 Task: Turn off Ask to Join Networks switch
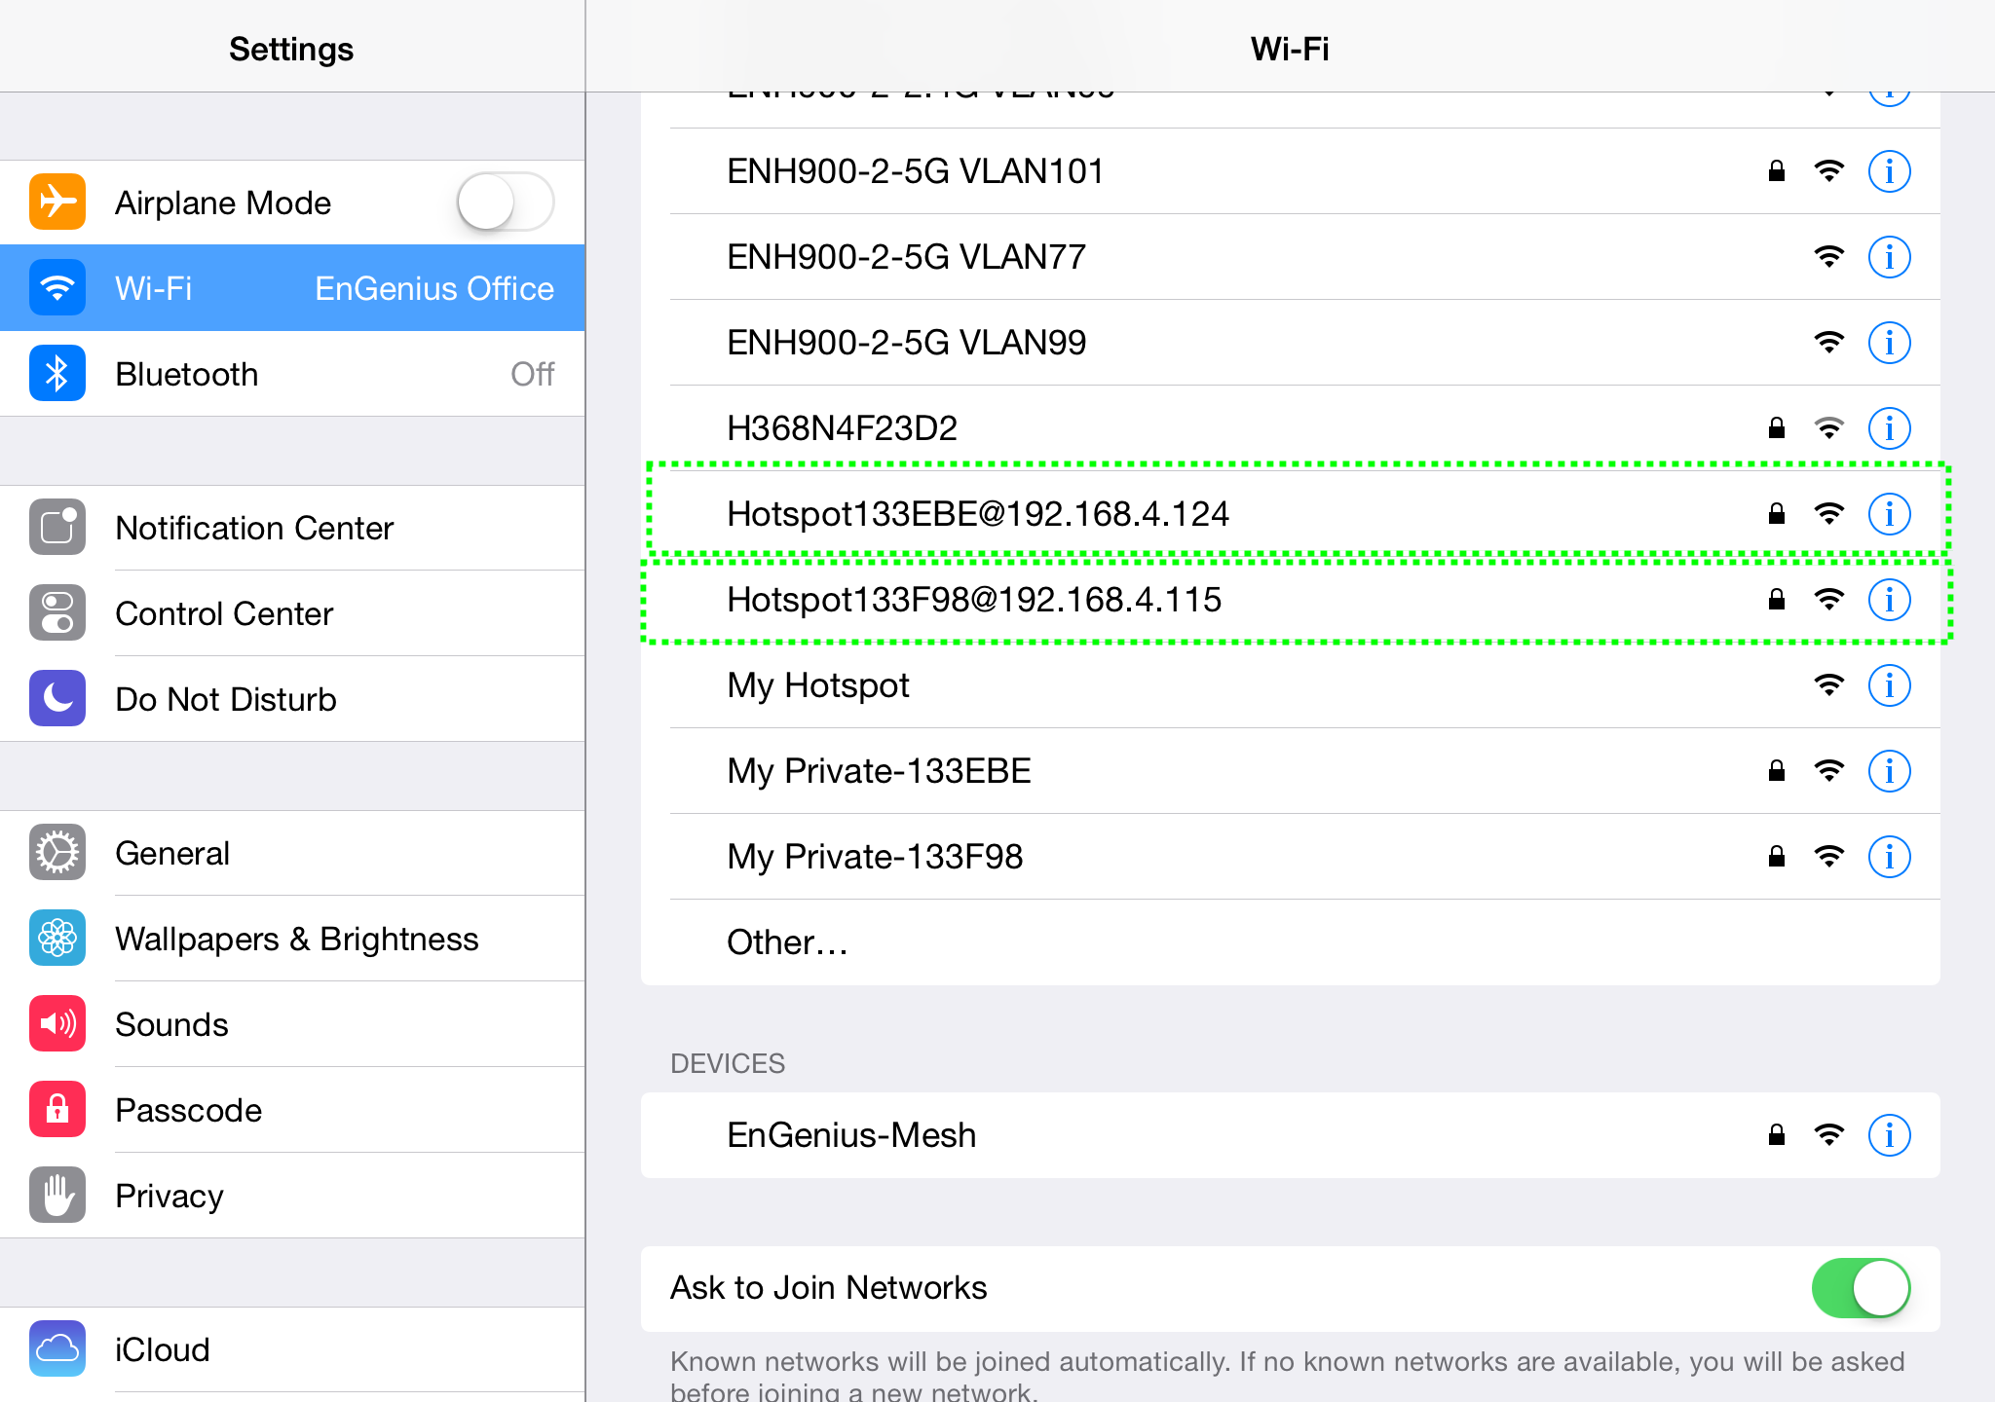point(1862,1288)
